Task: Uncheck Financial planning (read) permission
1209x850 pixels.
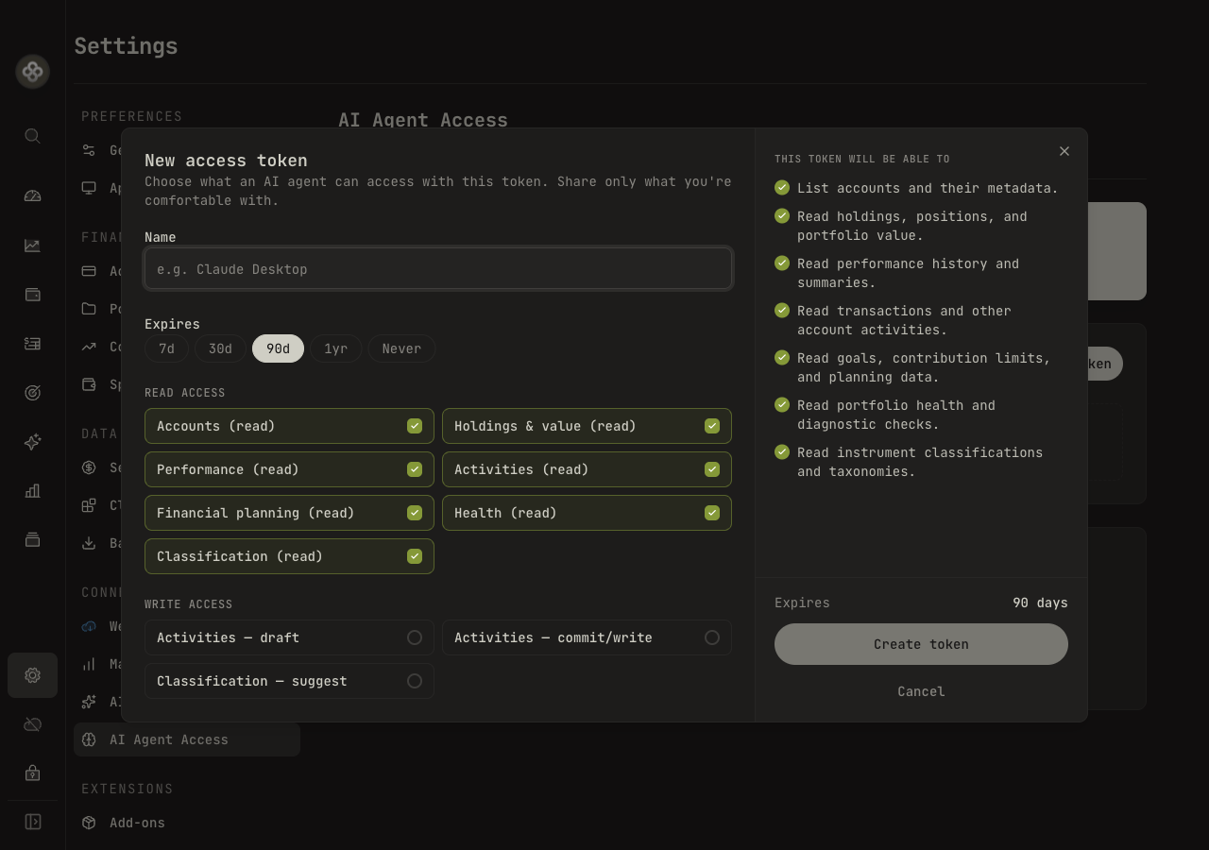Action: [x=415, y=513]
